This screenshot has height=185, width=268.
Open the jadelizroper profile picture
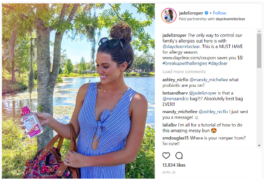point(169,15)
